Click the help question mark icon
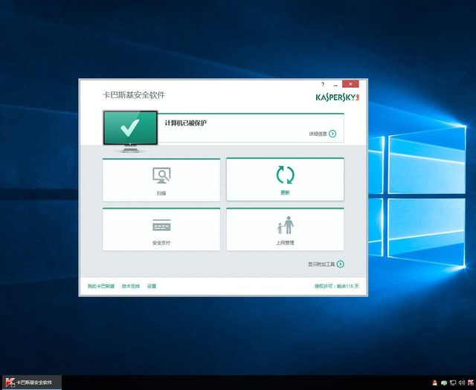The width and height of the screenshot is (476, 390). (323, 85)
